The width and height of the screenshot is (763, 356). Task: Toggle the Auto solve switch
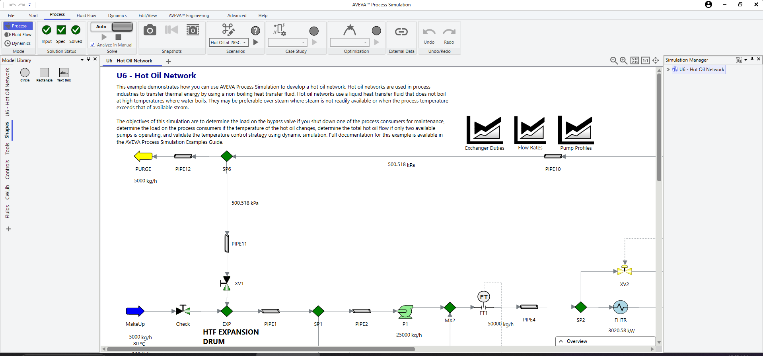click(x=122, y=27)
